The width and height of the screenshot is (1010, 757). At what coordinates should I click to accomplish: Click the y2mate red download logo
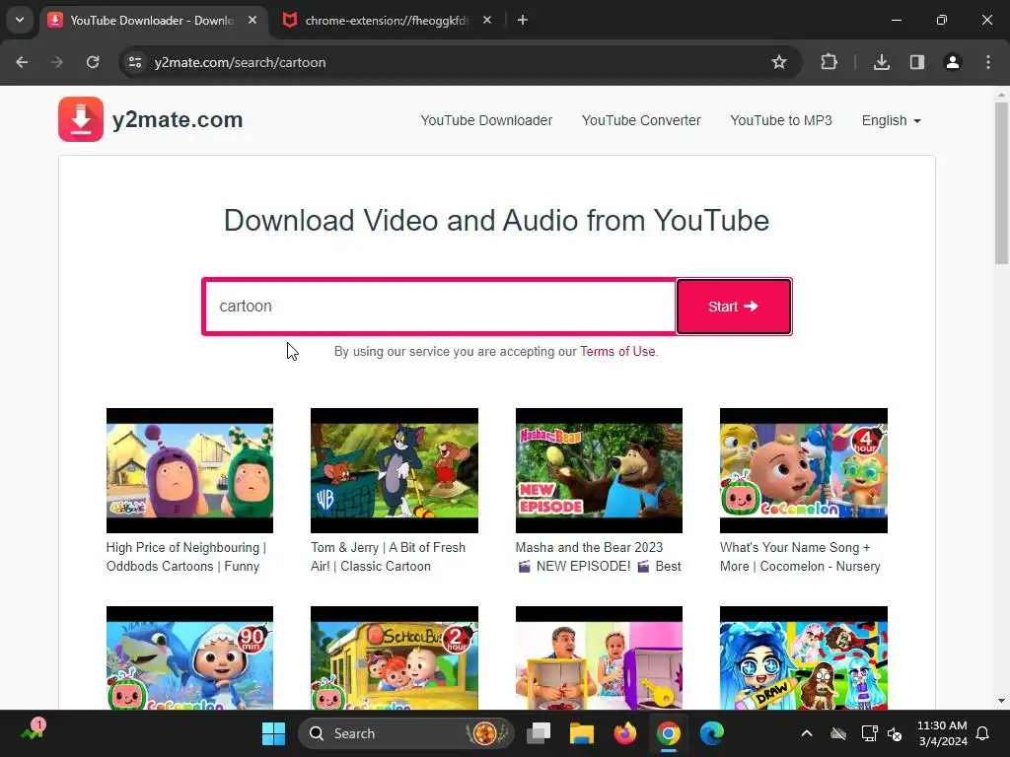(x=81, y=119)
